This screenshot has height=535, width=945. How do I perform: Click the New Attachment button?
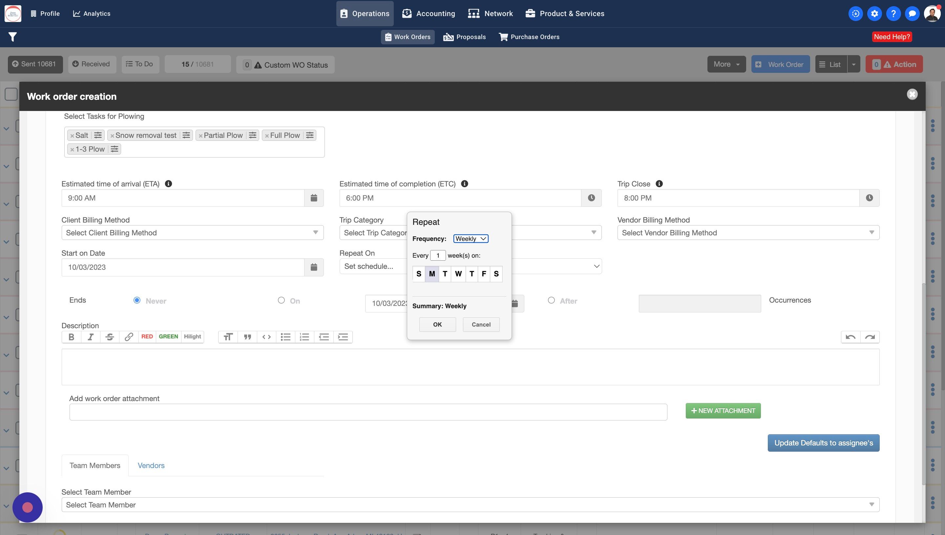tap(723, 411)
